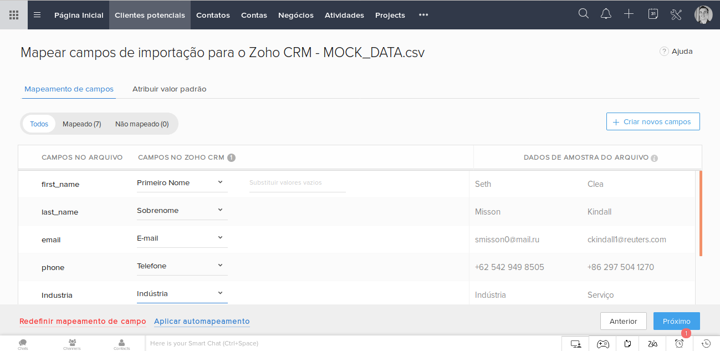Click the Ajuda help icon

[664, 51]
